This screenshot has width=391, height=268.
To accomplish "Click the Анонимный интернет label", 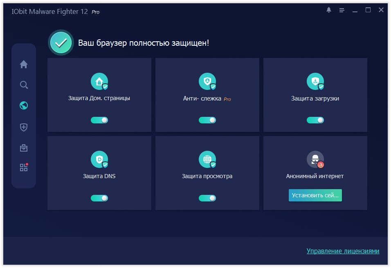I will point(315,176).
